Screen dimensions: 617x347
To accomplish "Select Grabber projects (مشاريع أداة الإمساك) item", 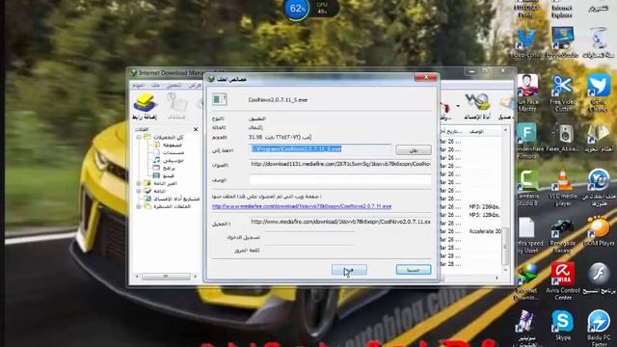I will (175, 199).
